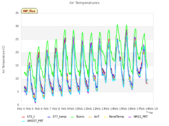Click the Feb 5 x-axis tick label
This screenshot has width=169, height=126.
pyautogui.click(x=30, y=109)
